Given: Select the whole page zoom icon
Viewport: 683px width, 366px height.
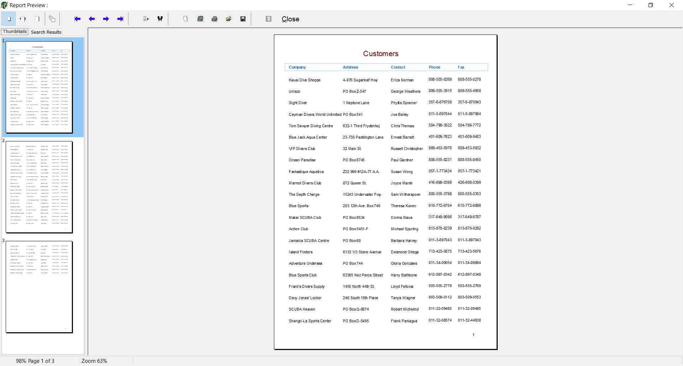Looking at the screenshot, I should pos(9,19).
